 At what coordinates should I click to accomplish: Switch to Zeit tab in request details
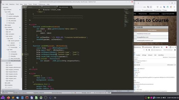(155, 55)
